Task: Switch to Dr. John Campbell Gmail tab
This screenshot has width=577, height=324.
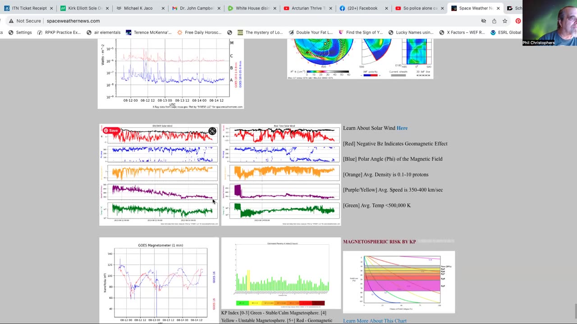Action: (194, 8)
